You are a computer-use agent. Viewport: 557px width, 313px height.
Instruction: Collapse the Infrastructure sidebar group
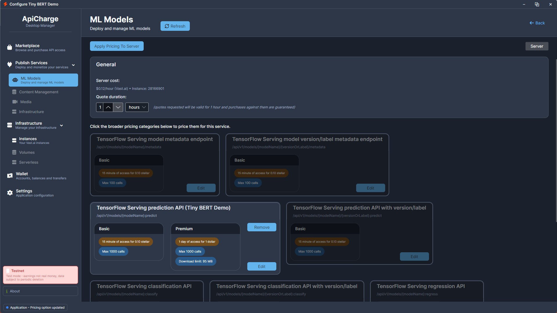pos(61,125)
